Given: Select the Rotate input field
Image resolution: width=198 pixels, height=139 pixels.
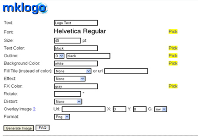Looking at the screenshot, I should tap(68, 94).
